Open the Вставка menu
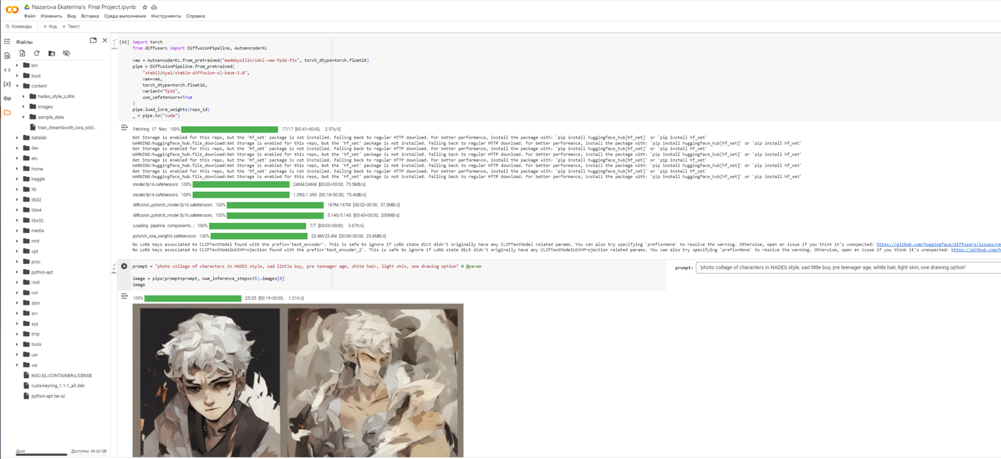The width and height of the screenshot is (1001, 459). 90,16
